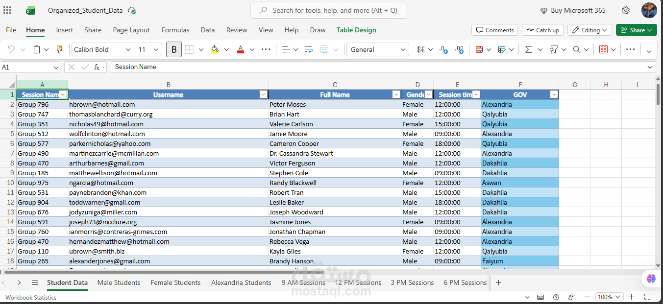This screenshot has height=304, width=663.
Task: Expand the Borders dropdown arrow
Action: point(201,49)
